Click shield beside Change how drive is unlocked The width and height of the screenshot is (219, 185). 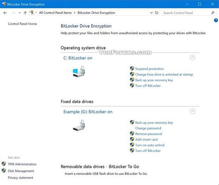pos(132,74)
